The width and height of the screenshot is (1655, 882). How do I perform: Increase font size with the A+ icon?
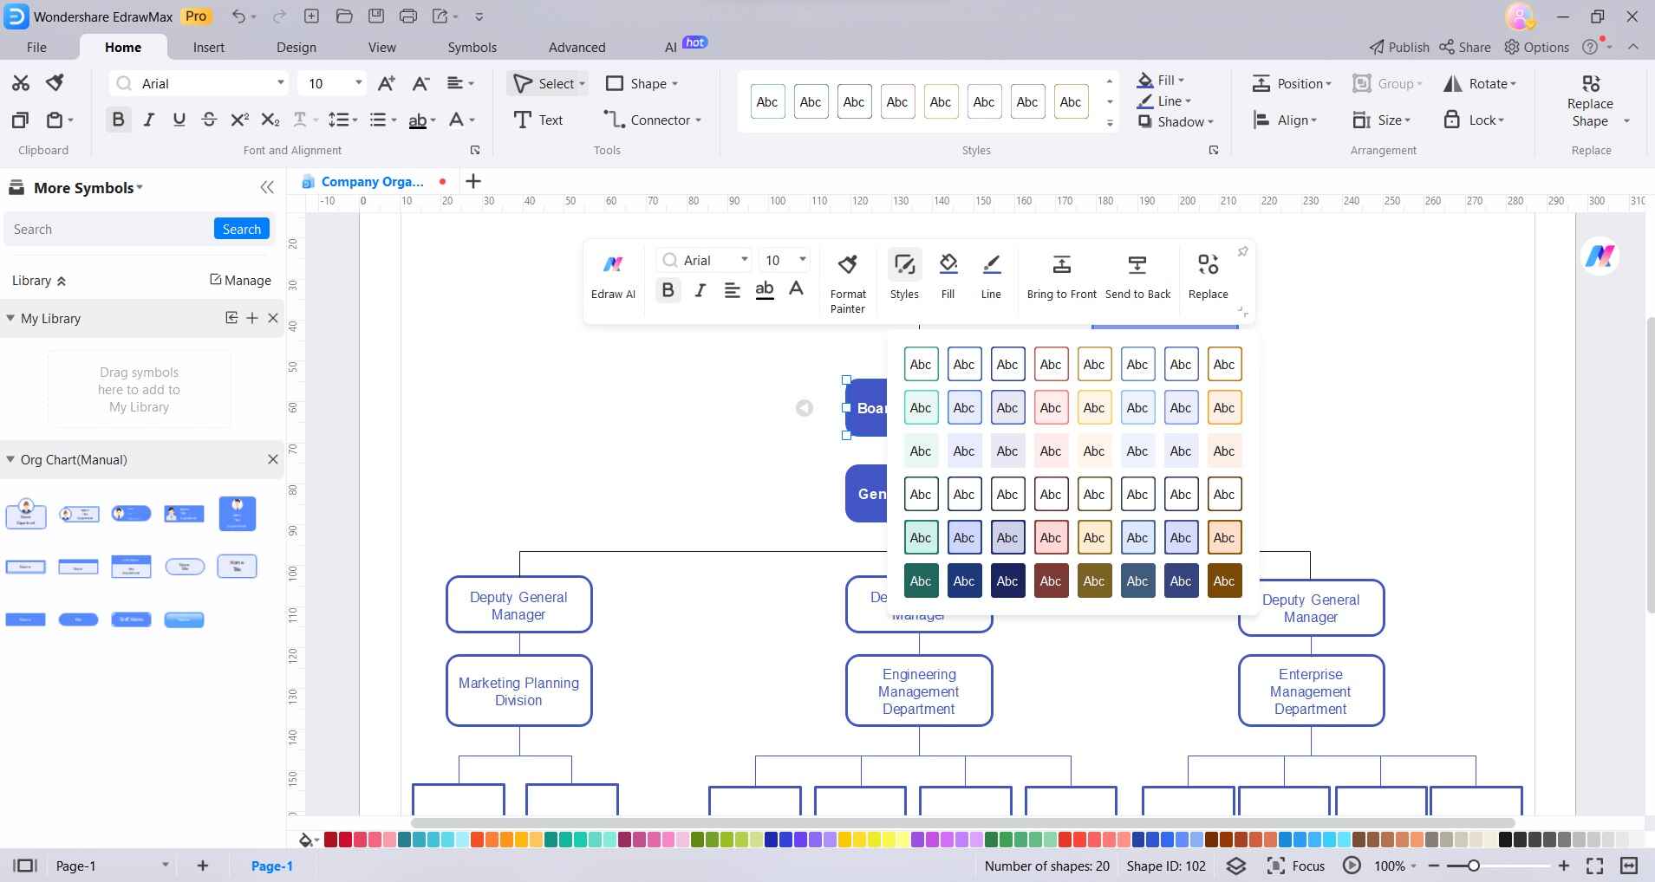click(387, 83)
